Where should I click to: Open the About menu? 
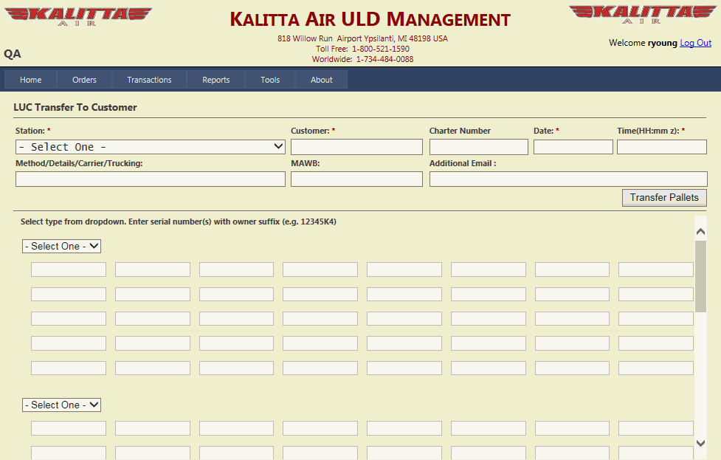(321, 80)
